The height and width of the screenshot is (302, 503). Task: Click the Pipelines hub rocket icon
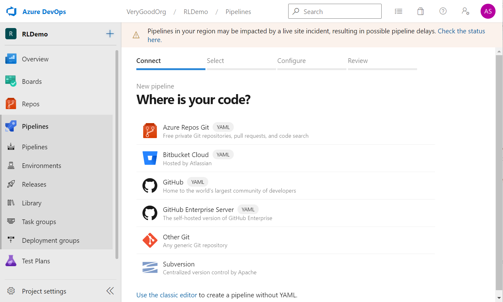11,126
